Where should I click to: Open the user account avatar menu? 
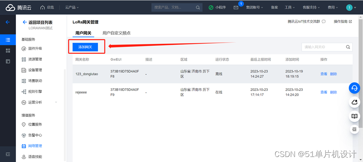click(x=351, y=8)
